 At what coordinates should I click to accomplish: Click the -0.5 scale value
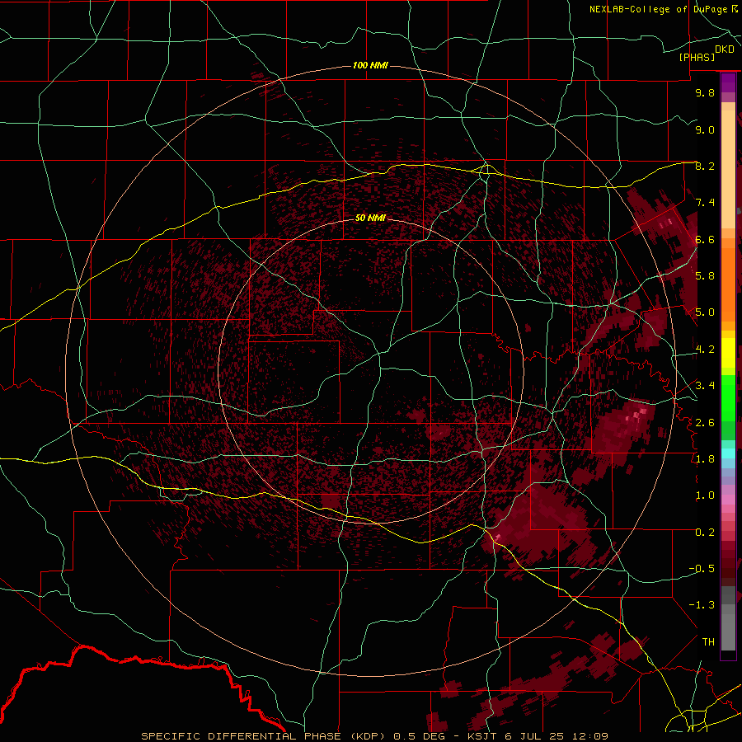(x=702, y=568)
